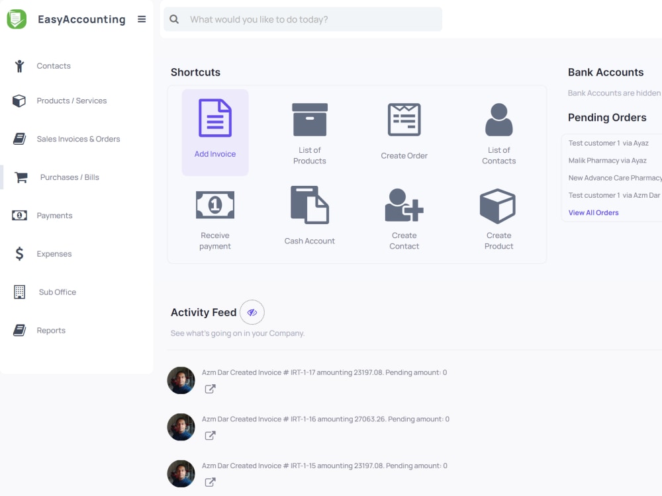Open Reports menu item
Viewport: 662px width, 496px height.
point(51,330)
